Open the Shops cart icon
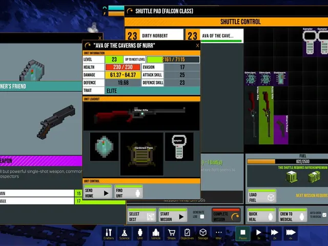 (x=171, y=234)
